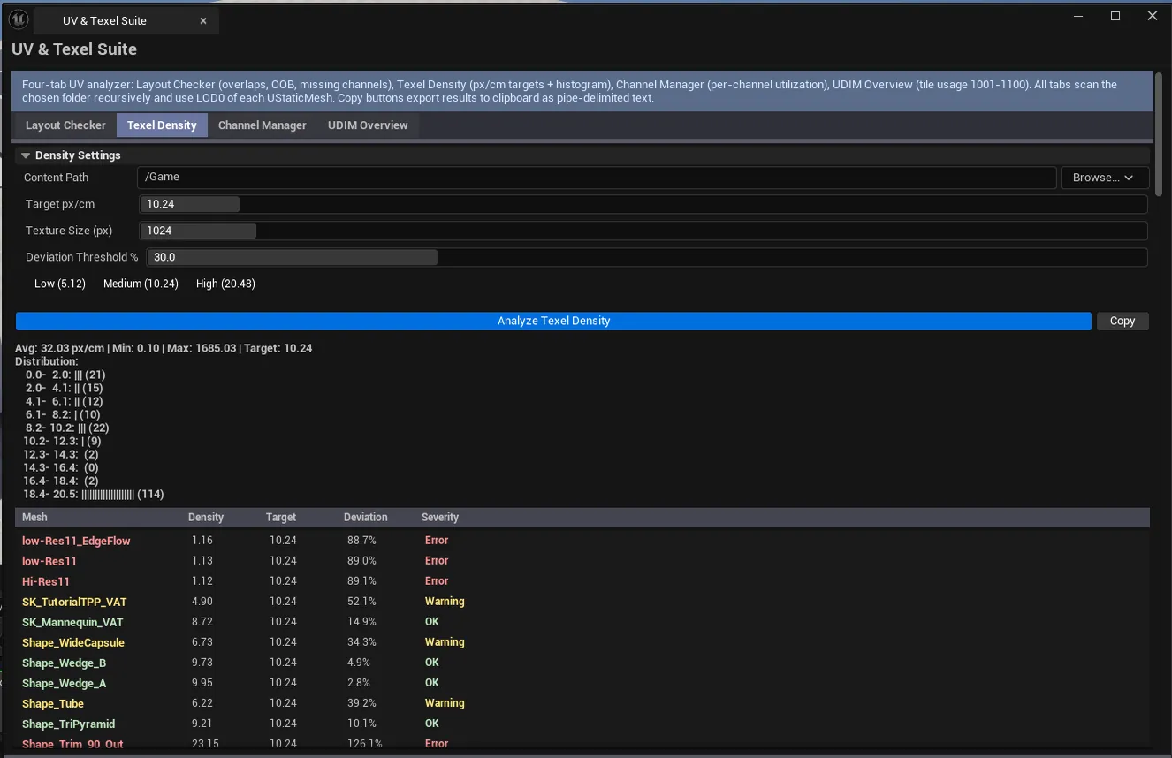Screen dimensions: 1172x758
Task: Sort by the Target column header
Action: (x=281, y=518)
